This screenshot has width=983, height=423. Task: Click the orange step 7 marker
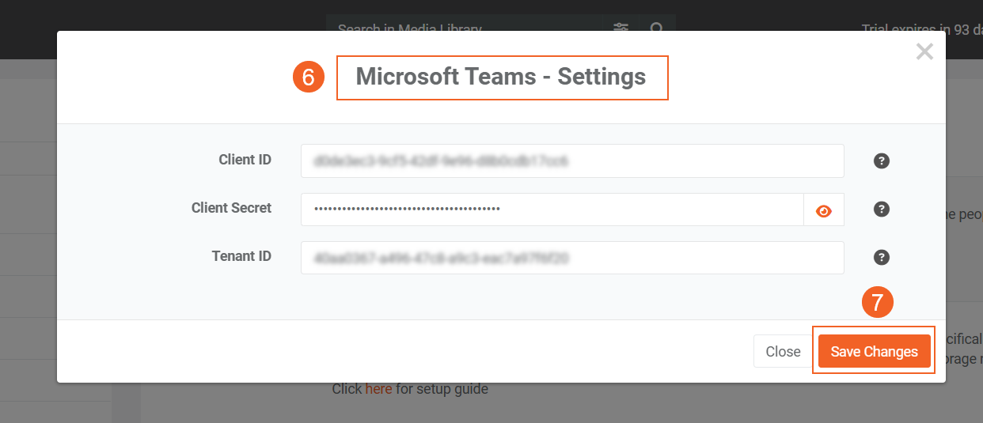coord(877,302)
